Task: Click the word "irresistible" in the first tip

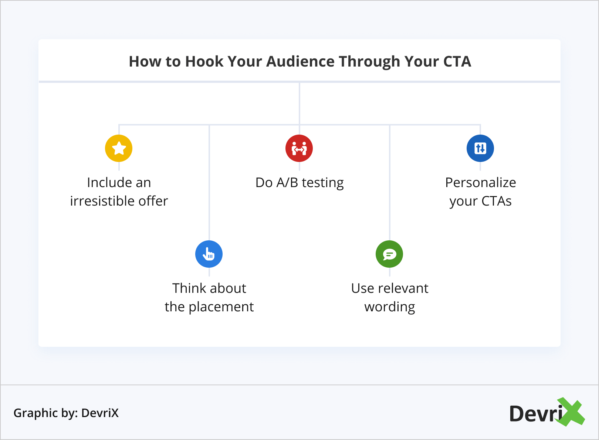Action: tap(102, 201)
